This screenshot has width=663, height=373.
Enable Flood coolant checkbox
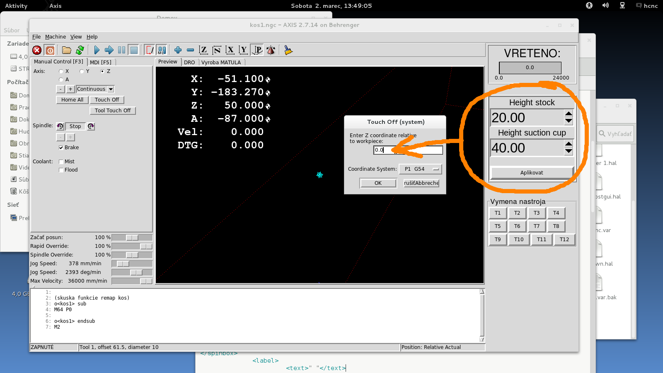[x=61, y=170]
